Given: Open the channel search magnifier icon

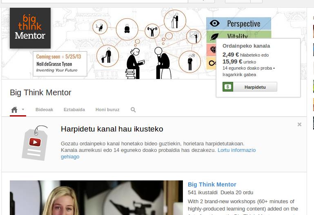Looking at the screenshot, I should point(133,110).
